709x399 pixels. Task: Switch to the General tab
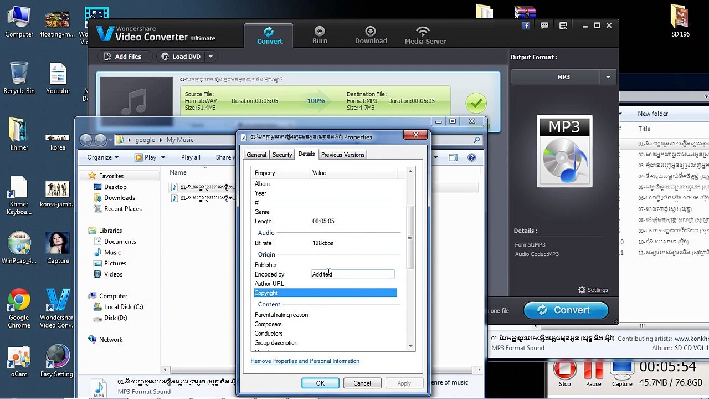click(256, 155)
